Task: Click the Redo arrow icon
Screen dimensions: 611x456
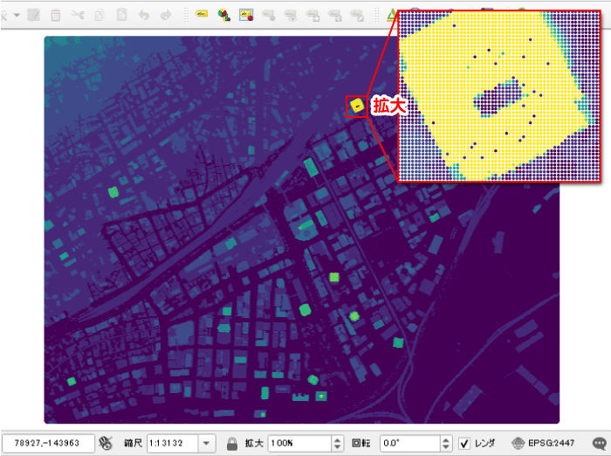Action: click(x=166, y=15)
